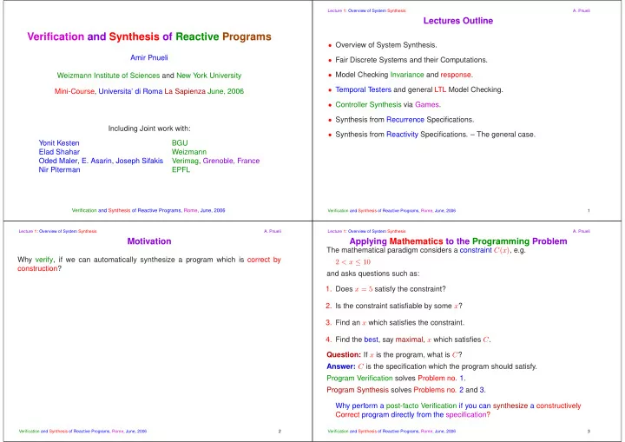Click 'Program Verification solves Problem no. 1.'

(396, 378)
